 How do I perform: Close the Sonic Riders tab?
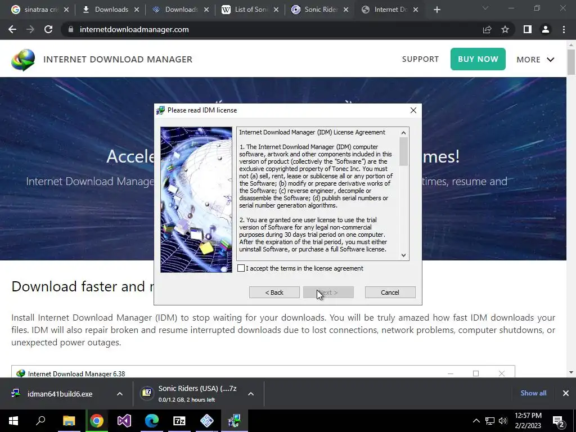[346, 10]
